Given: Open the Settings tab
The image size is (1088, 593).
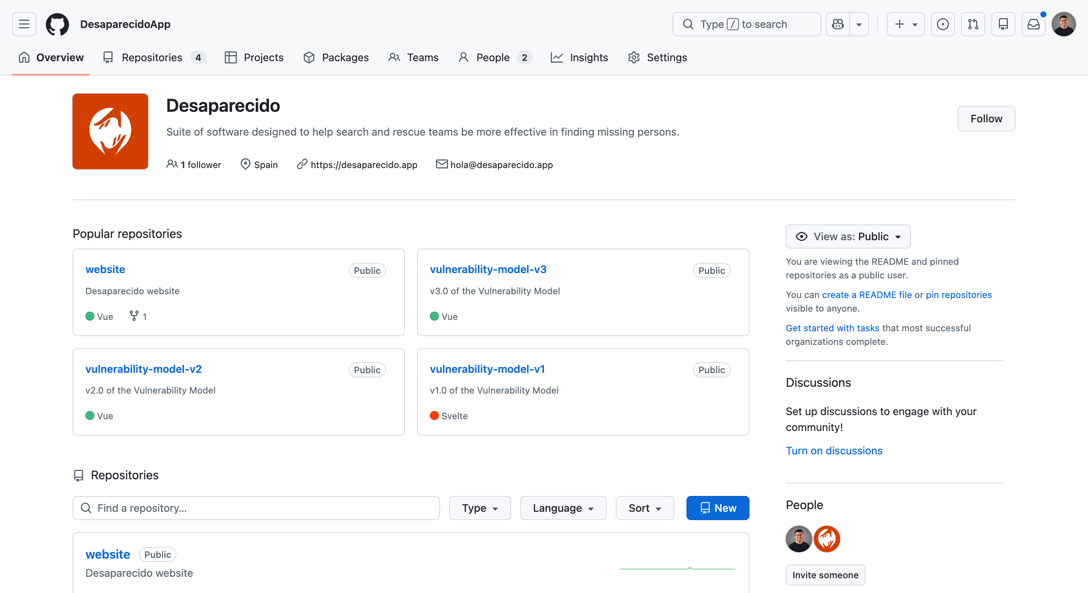Looking at the screenshot, I should [x=658, y=57].
